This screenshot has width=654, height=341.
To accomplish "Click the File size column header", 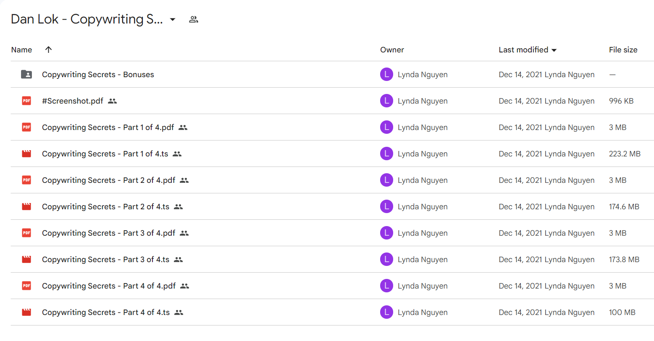I will tap(623, 49).
